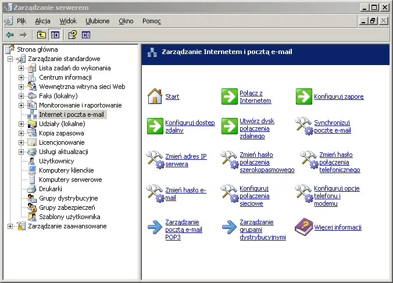Viewport: 393px width, 283px height.
Task: Click the blue arrow icon for Zarządzanie pocztą POP3
Action: (155, 227)
